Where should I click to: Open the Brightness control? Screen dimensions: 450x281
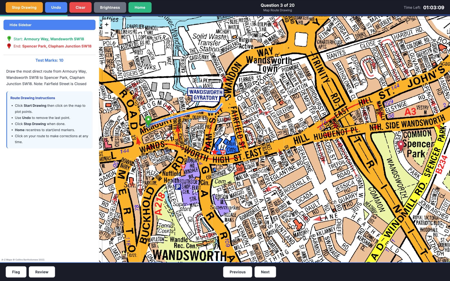(x=110, y=8)
